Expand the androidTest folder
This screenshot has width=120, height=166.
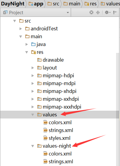point(21,29)
